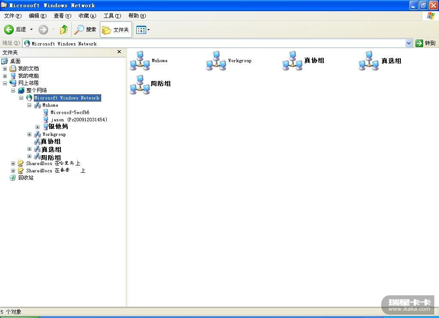Select SharedDocs 在哈里马上 share icon

21,163
